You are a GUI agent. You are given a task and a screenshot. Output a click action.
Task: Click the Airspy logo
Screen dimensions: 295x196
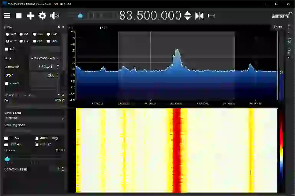282,15
